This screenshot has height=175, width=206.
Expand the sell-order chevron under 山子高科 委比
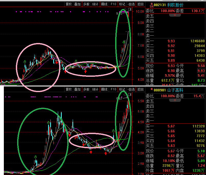[175, 100]
